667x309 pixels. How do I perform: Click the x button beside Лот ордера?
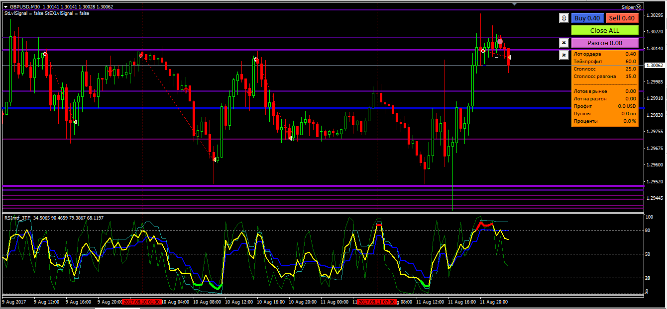click(x=563, y=55)
